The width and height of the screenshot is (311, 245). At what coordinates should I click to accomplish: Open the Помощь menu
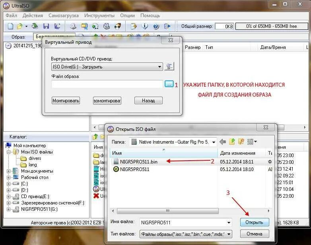[x=150, y=16]
